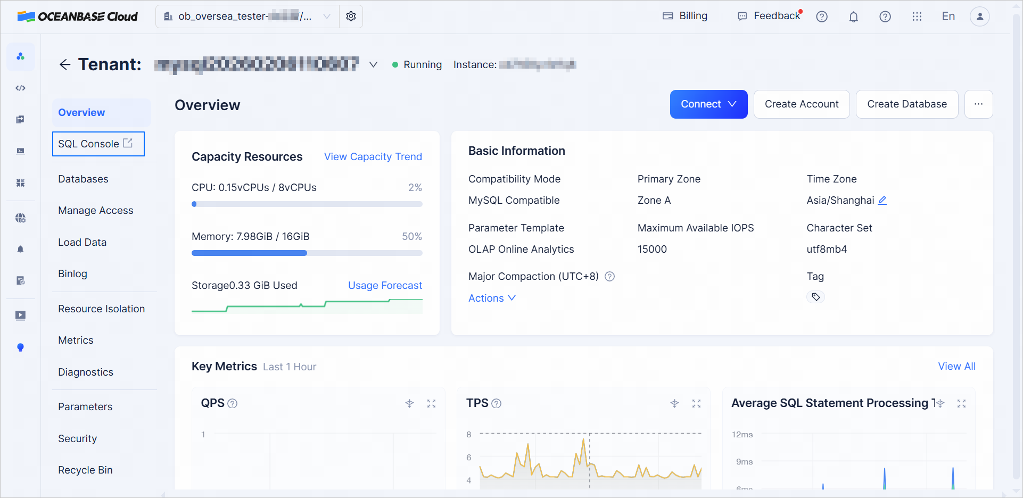Click Major Compaction help question icon

click(x=610, y=277)
